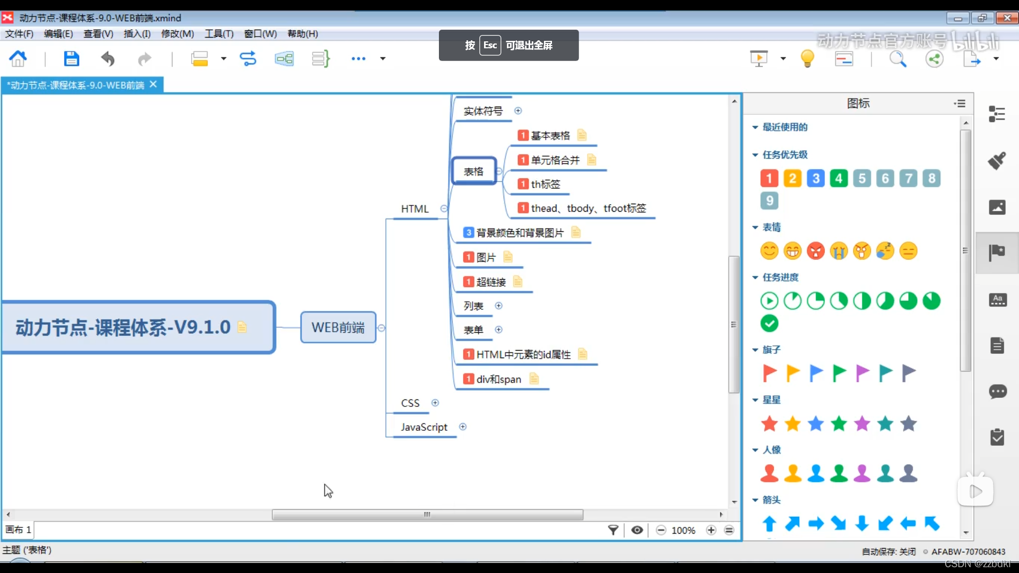The width and height of the screenshot is (1019, 573).
Task: Click the red priority 1 marker icon
Action: [x=769, y=178]
